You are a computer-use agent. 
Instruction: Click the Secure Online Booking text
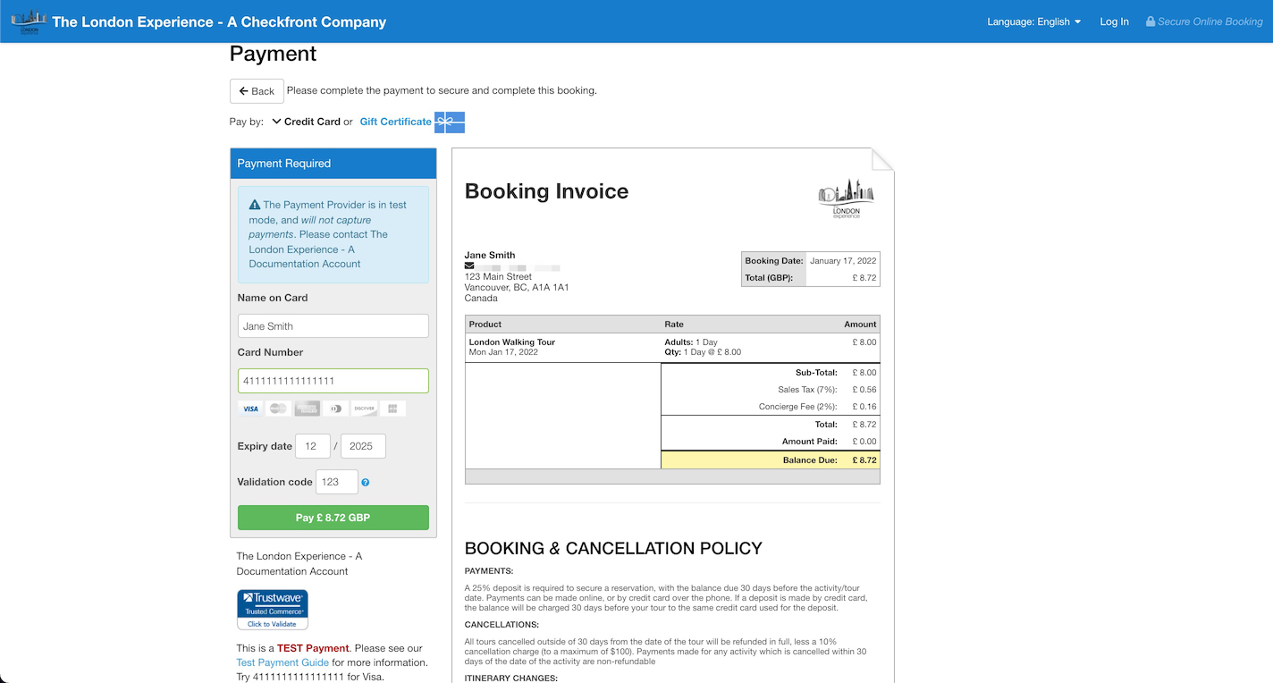pyautogui.click(x=1210, y=21)
